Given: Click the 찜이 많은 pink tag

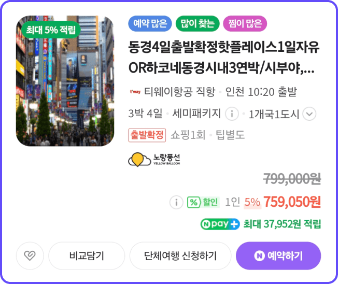Looking at the screenshot, I should click(x=245, y=23).
